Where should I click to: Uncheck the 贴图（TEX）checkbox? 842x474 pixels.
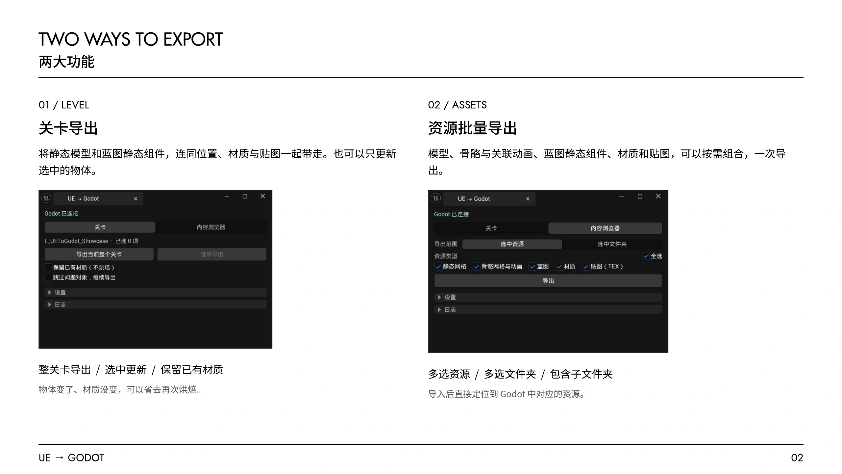(585, 267)
